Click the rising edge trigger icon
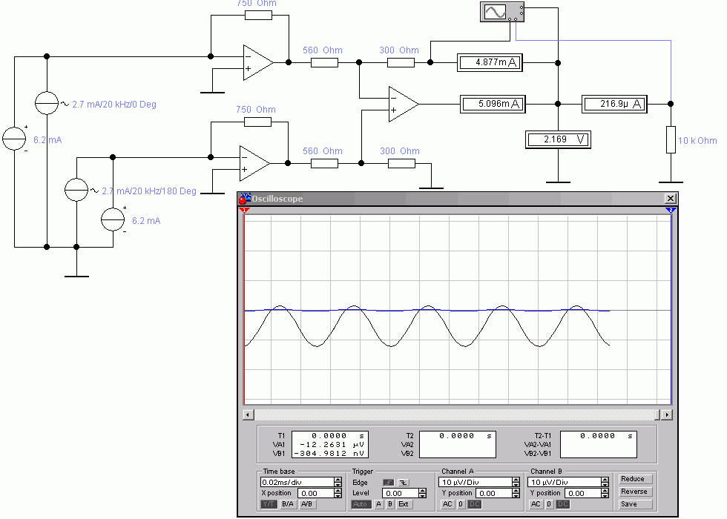This screenshot has width=727, height=519. click(388, 482)
